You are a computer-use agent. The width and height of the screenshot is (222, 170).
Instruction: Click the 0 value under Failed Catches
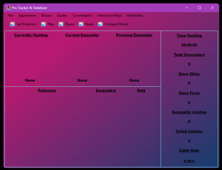[x=189, y=141]
